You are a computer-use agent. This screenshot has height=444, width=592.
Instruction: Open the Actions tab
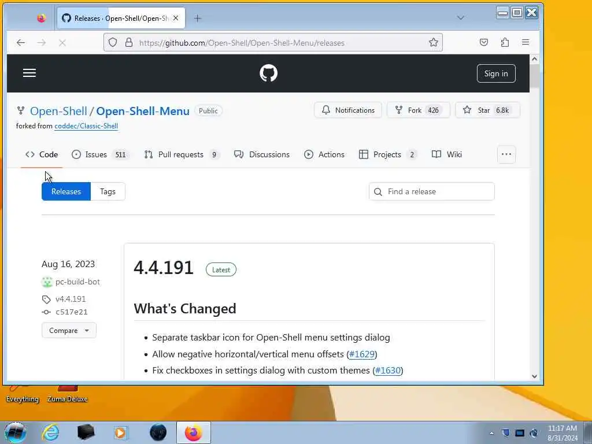pyautogui.click(x=324, y=154)
